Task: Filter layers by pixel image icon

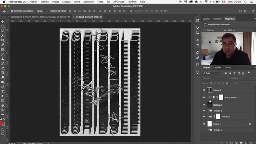Action: [226, 73]
